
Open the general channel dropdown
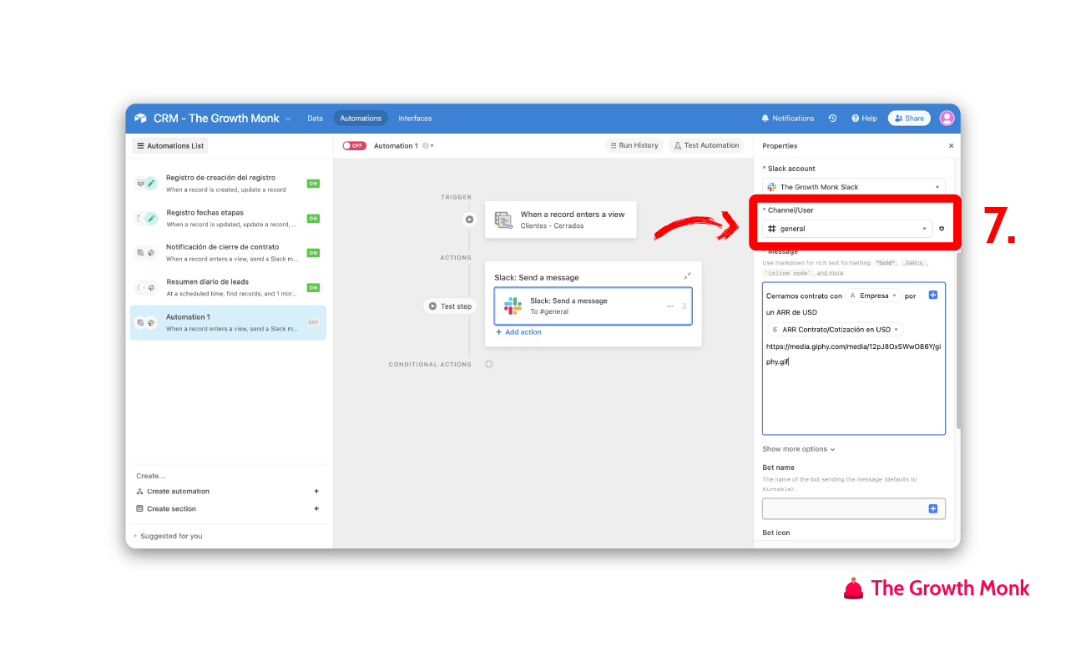pyautogui.click(x=847, y=229)
